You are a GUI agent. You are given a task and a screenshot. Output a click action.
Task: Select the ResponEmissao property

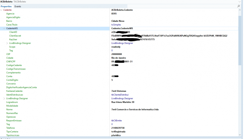[14, 121]
